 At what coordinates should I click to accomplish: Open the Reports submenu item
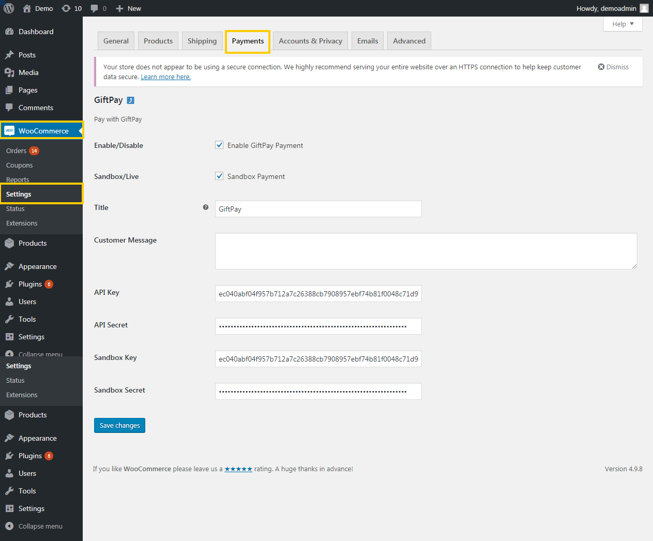tap(18, 179)
